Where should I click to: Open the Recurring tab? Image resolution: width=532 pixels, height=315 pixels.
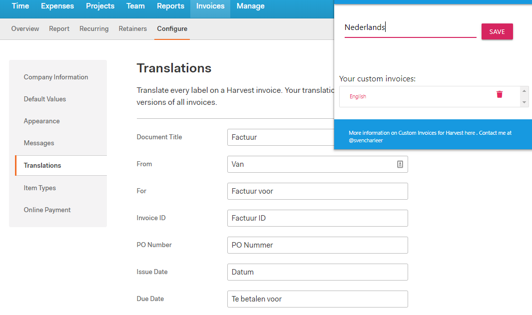pos(94,28)
